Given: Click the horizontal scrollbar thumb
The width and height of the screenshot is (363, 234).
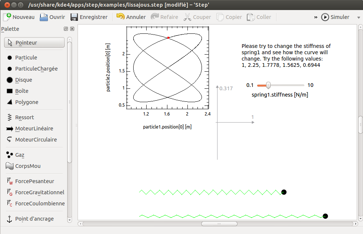Looking at the screenshot, I should pyautogui.click(x=219, y=224).
